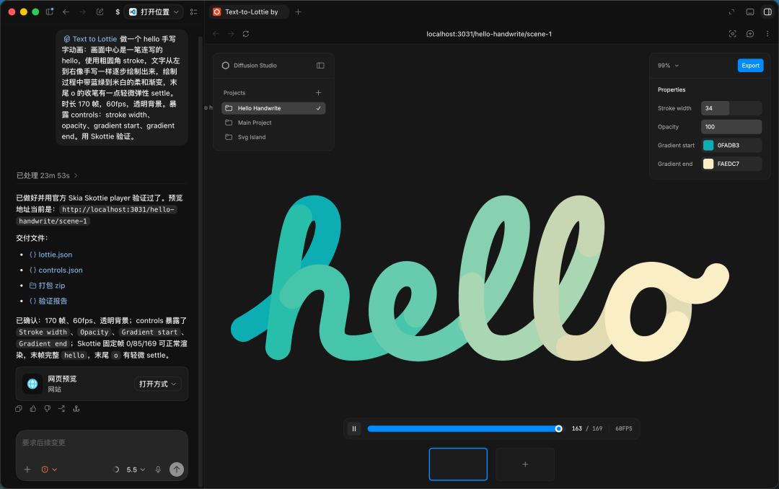This screenshot has width=779, height=489.
Task: Click the Export button
Action: click(x=750, y=66)
